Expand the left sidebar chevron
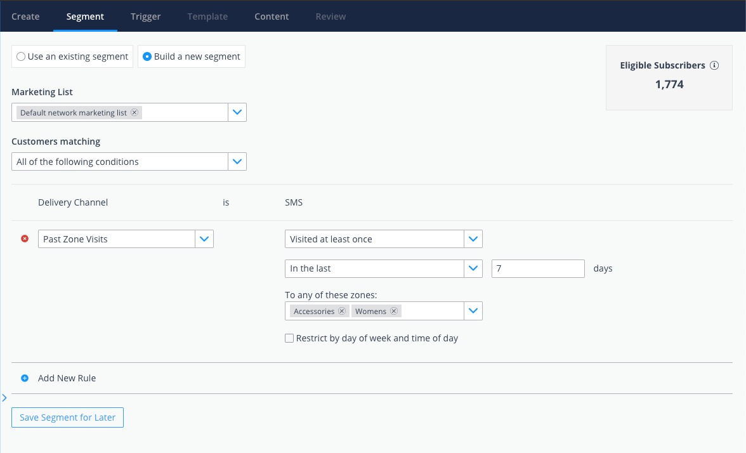 tap(4, 397)
